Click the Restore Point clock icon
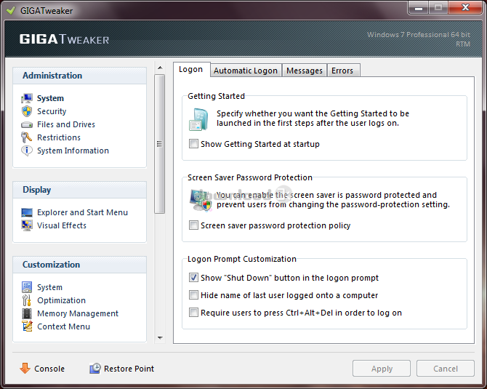The image size is (487, 389). 95,368
